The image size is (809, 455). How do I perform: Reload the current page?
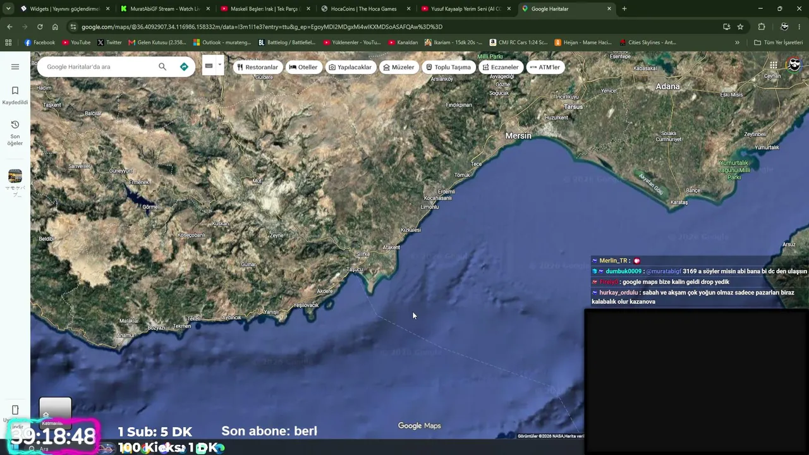tap(40, 27)
